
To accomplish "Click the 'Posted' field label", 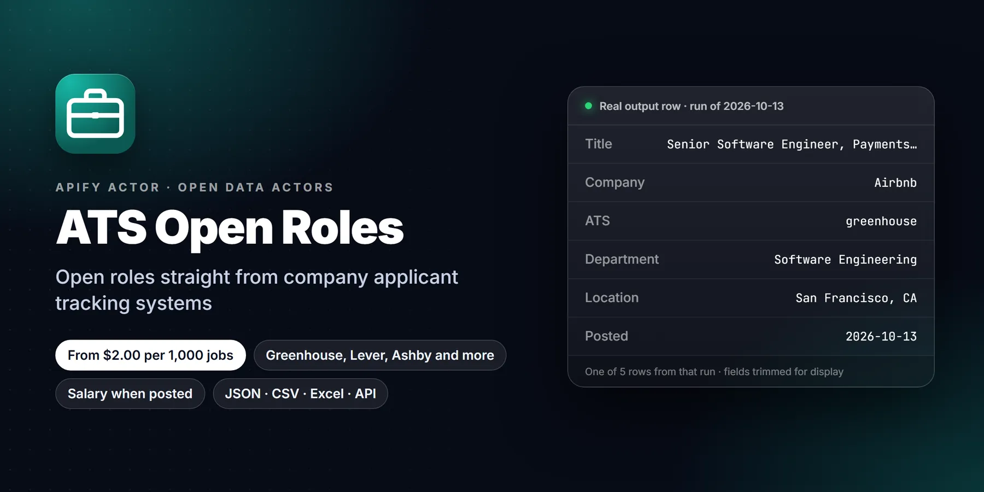I will click(607, 336).
